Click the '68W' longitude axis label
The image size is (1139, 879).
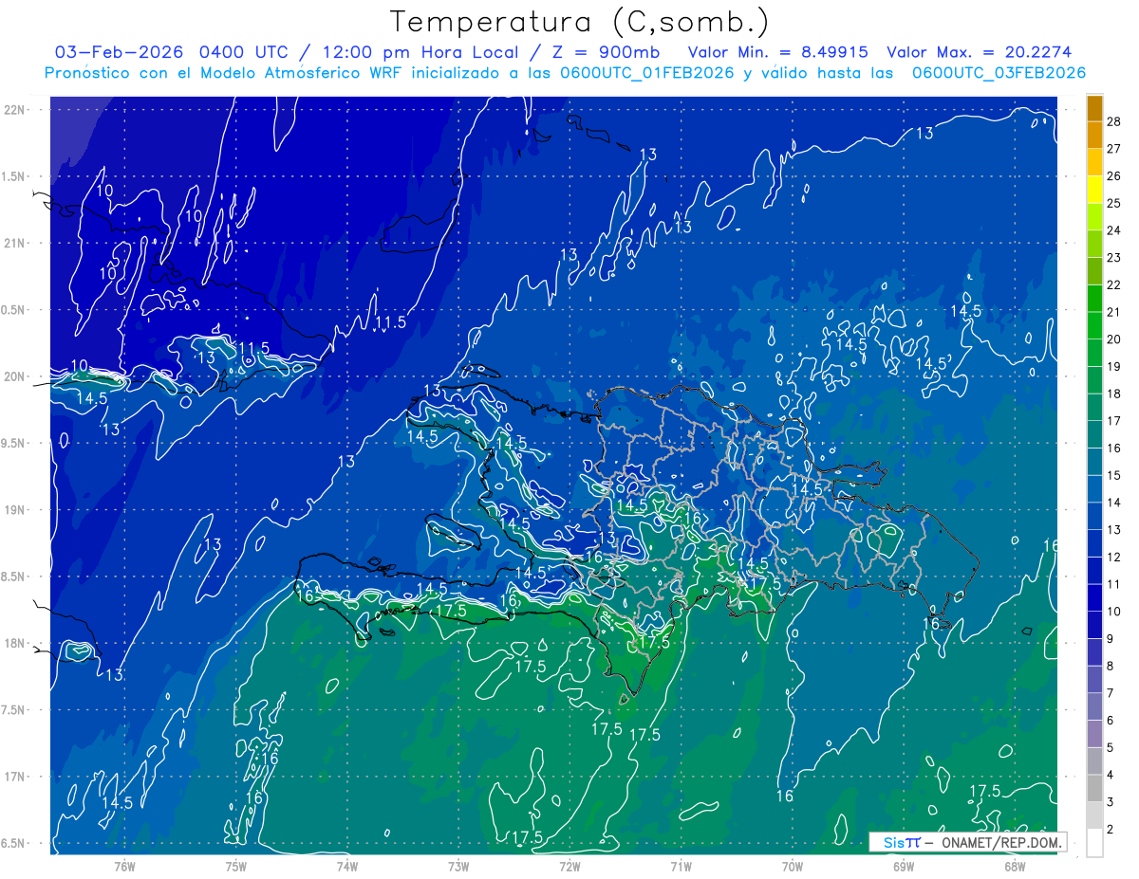pyautogui.click(x=1015, y=867)
